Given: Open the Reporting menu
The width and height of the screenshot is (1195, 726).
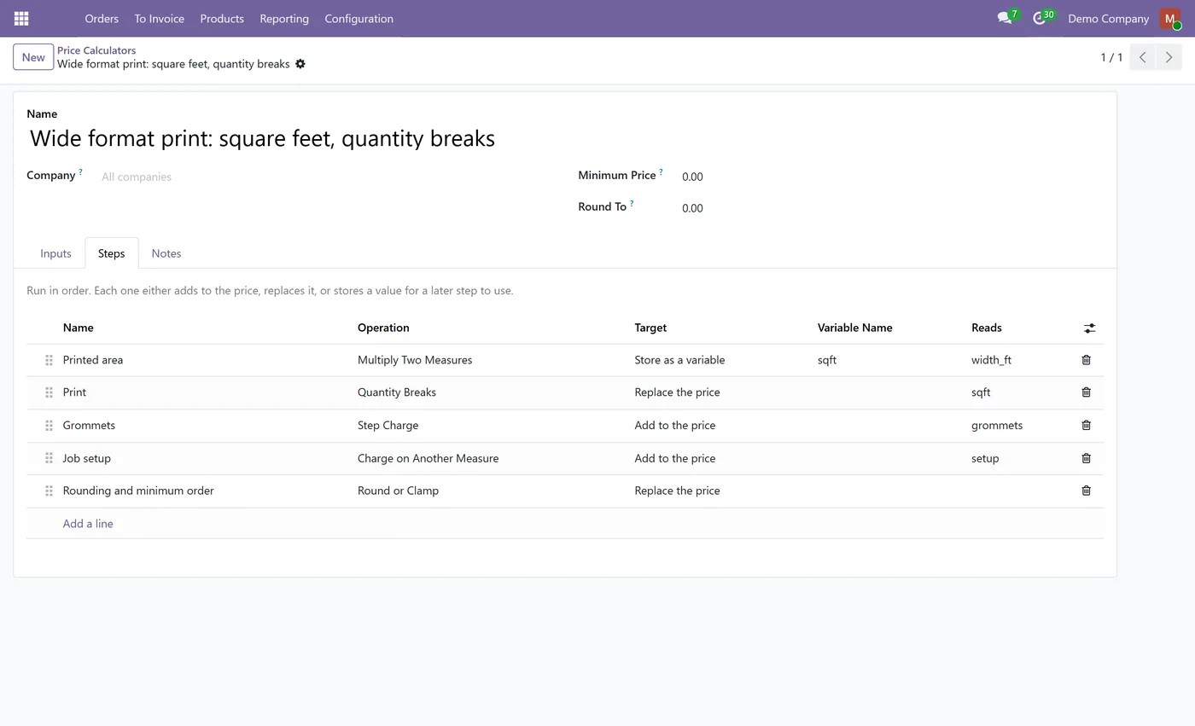Looking at the screenshot, I should [284, 18].
